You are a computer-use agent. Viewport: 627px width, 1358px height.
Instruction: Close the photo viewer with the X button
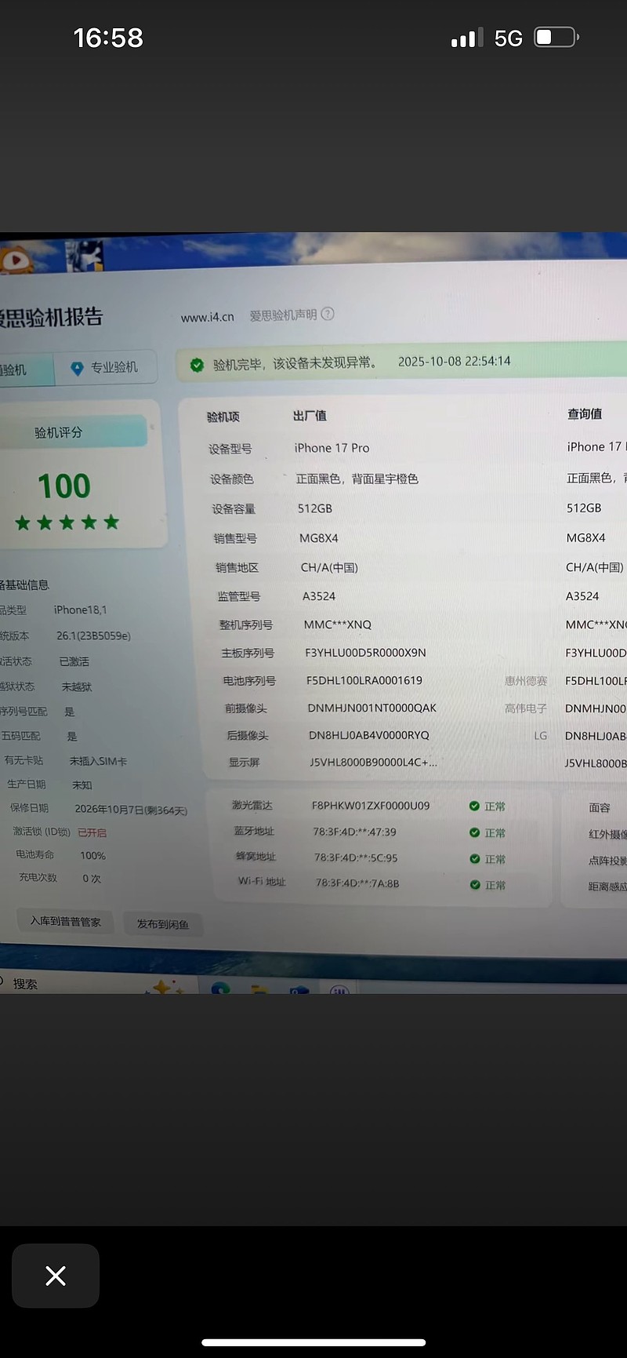click(56, 1276)
